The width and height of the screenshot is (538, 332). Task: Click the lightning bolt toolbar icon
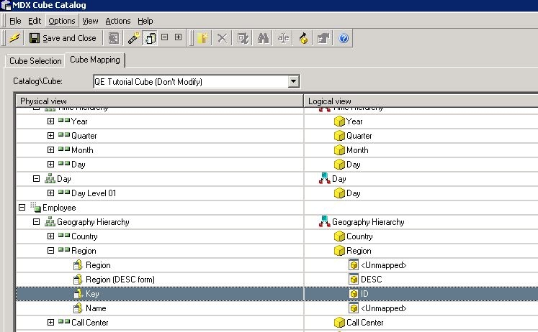pyautogui.click(x=14, y=38)
